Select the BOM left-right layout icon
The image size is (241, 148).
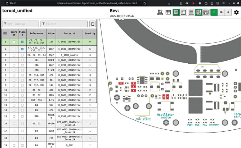coord(199,13)
